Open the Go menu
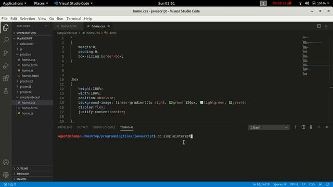 (52, 19)
